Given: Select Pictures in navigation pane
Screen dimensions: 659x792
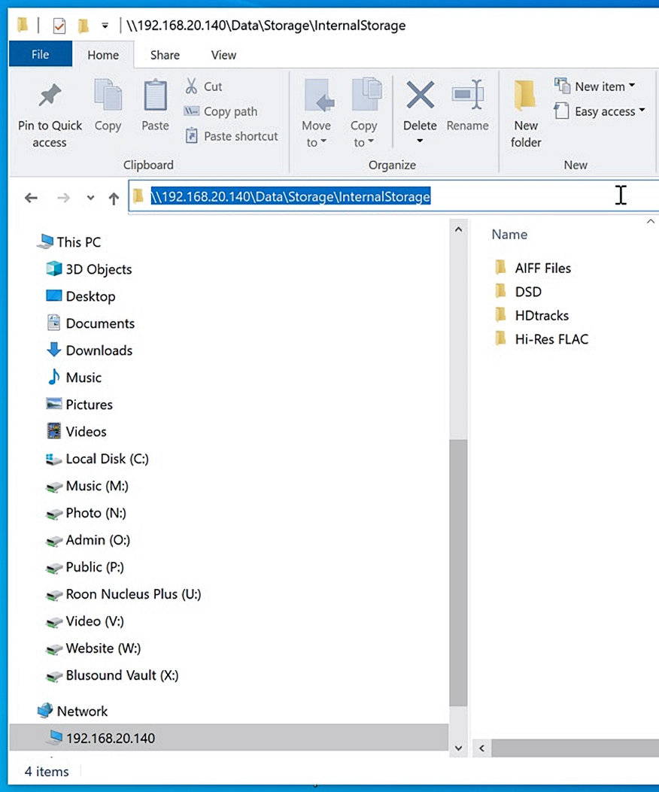Looking at the screenshot, I should point(79,404).
